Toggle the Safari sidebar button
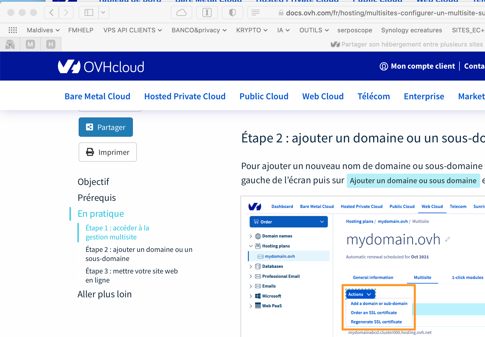 click(x=89, y=12)
